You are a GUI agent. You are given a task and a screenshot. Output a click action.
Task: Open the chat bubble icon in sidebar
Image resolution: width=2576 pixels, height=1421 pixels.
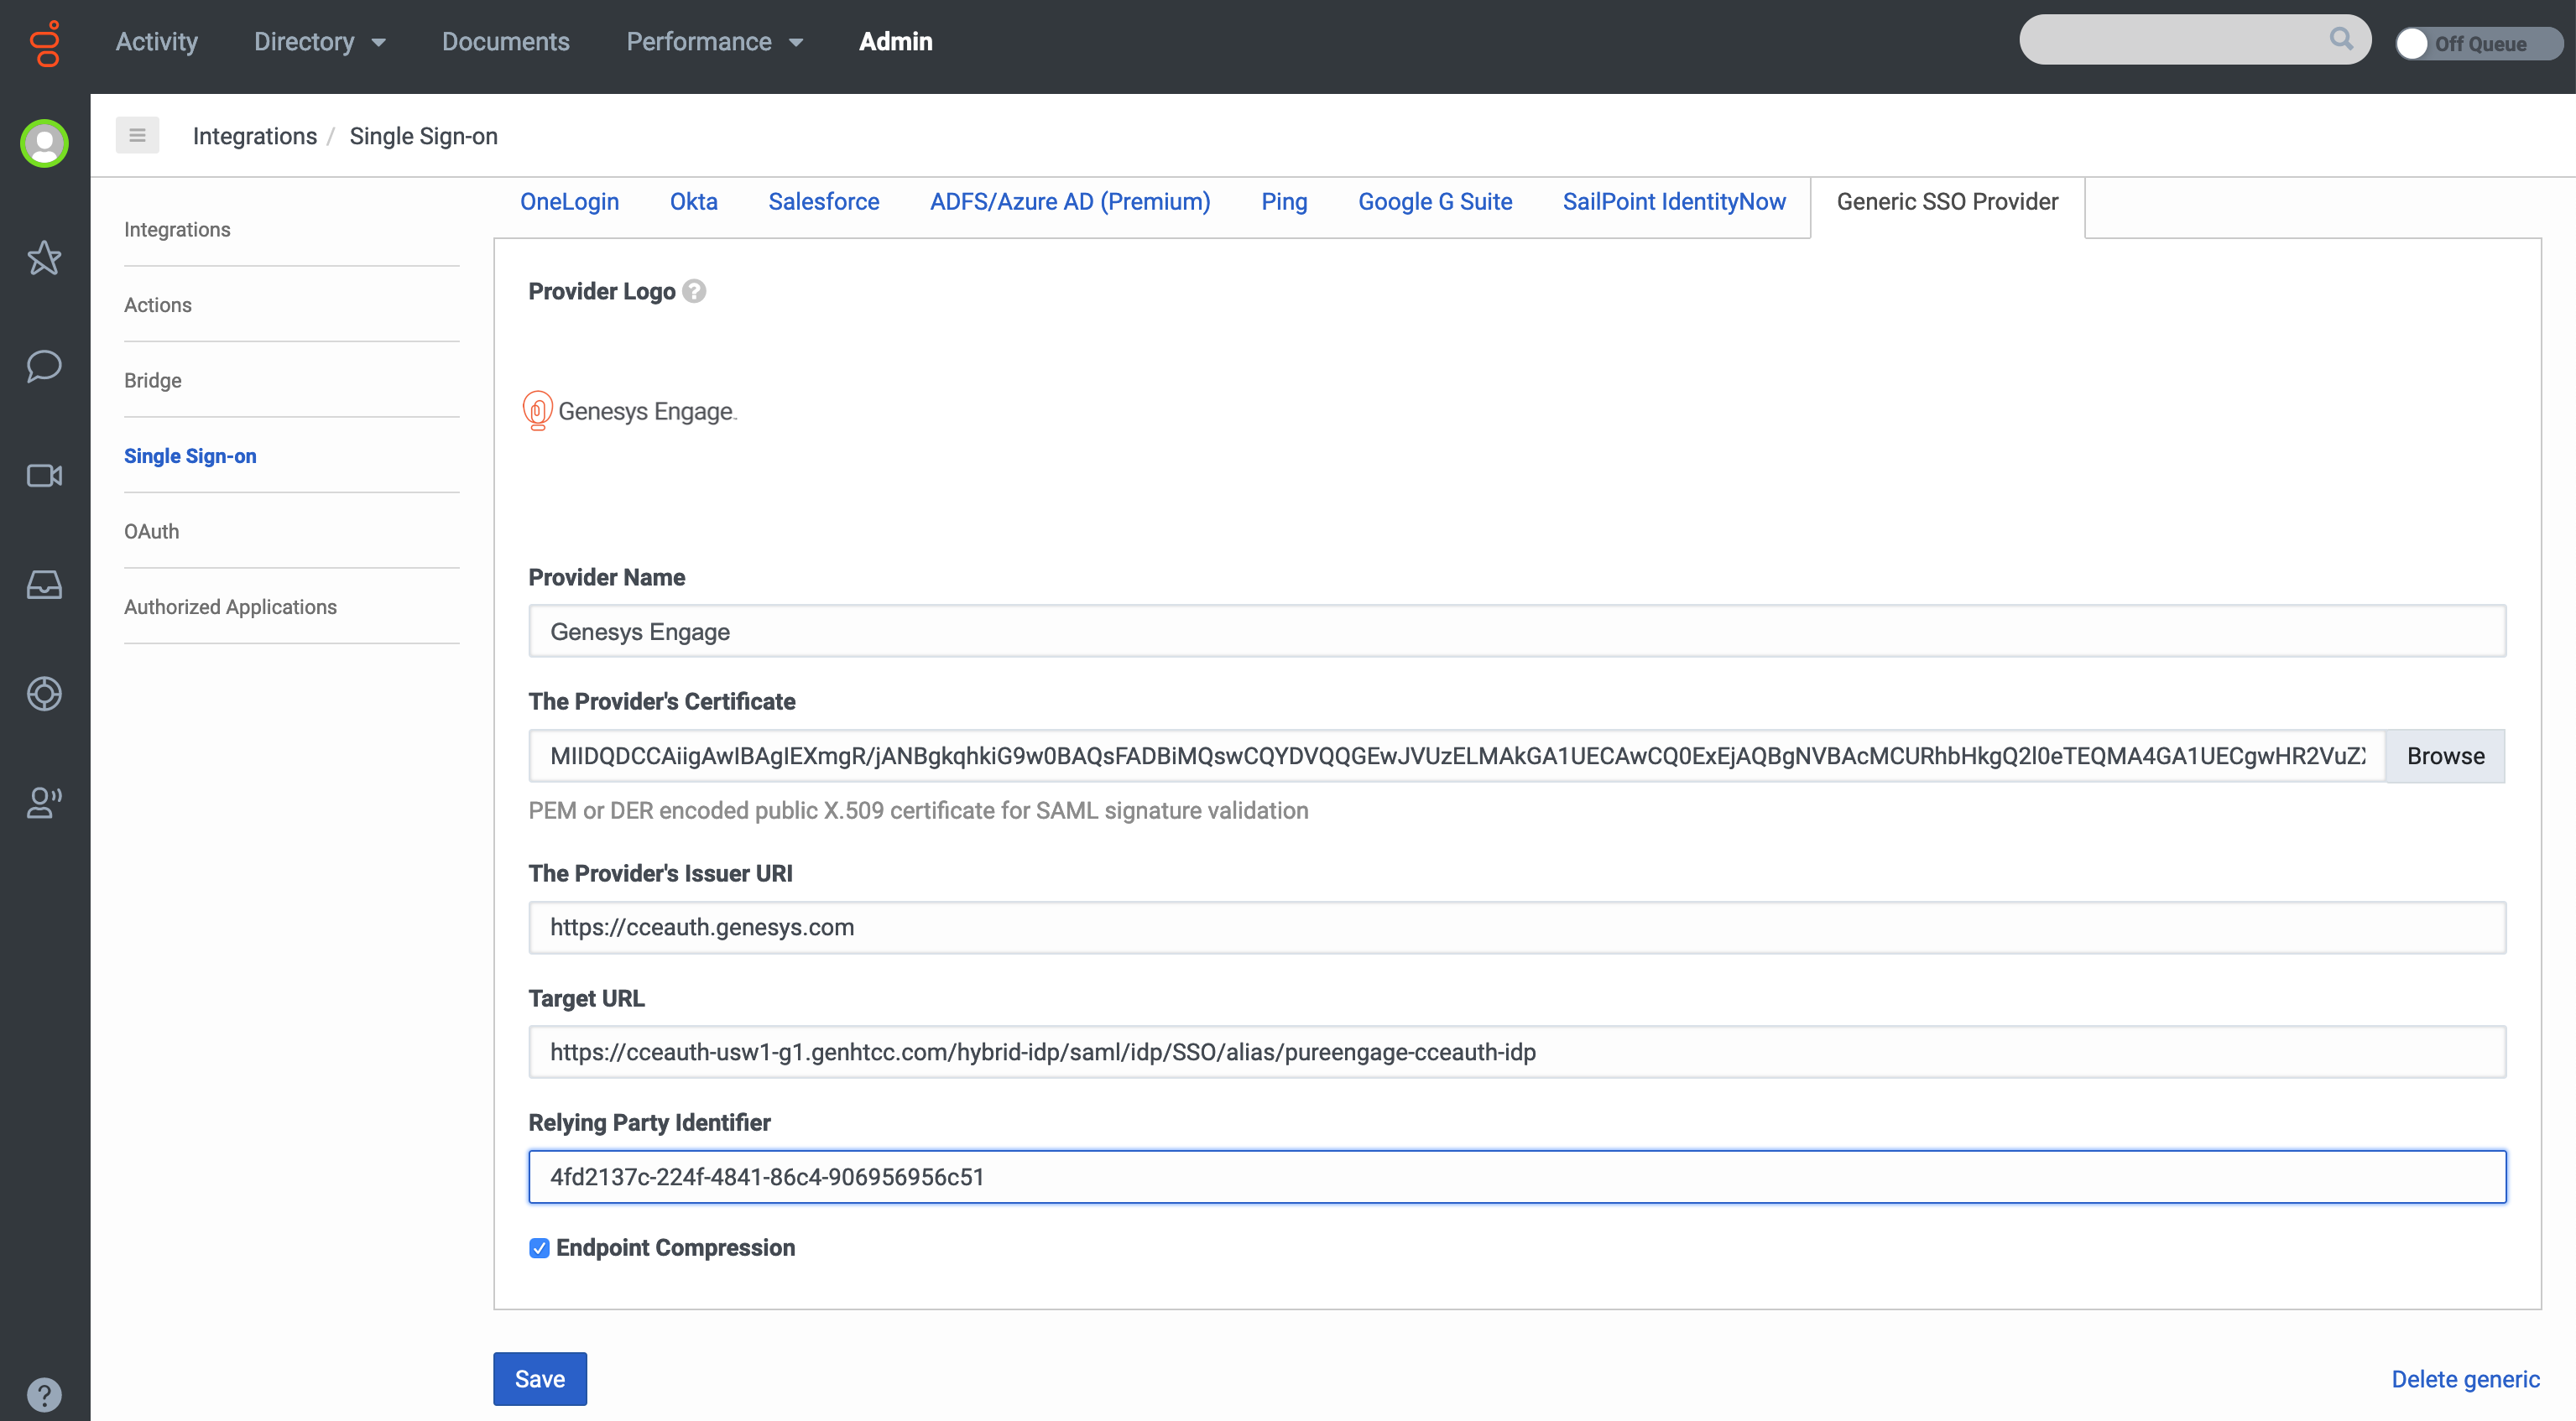coord(44,366)
